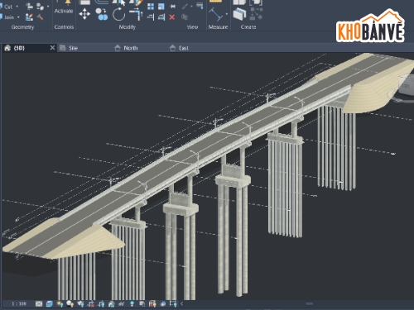
Task: Select the Paint tool in Geometry
Action: point(40,7)
